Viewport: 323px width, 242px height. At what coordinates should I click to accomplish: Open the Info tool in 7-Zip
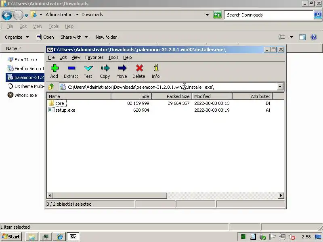[x=156, y=71]
